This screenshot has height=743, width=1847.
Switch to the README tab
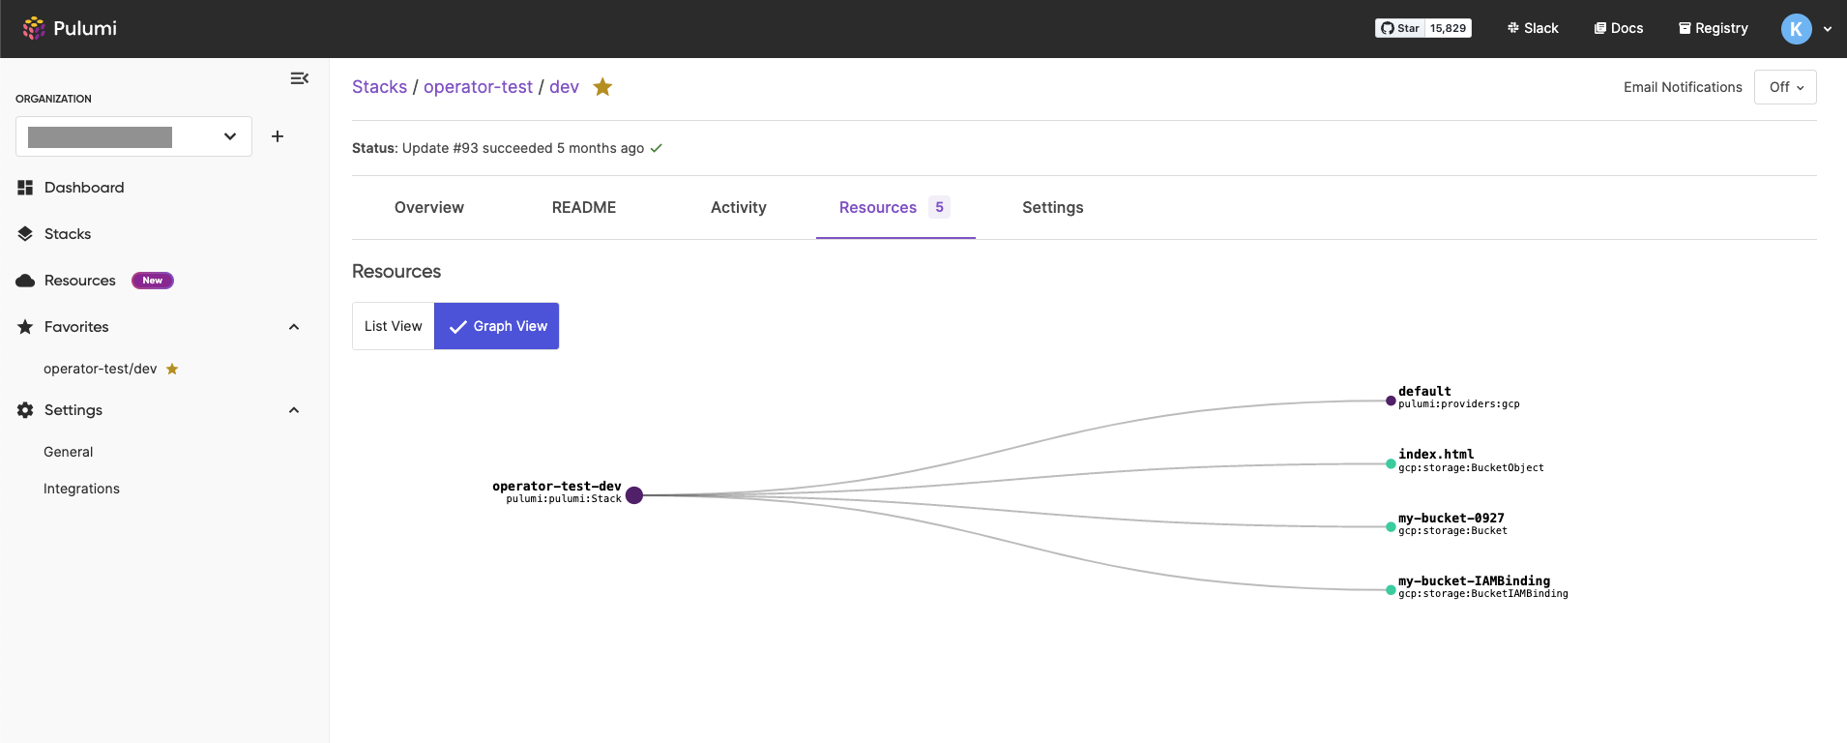[x=584, y=207]
